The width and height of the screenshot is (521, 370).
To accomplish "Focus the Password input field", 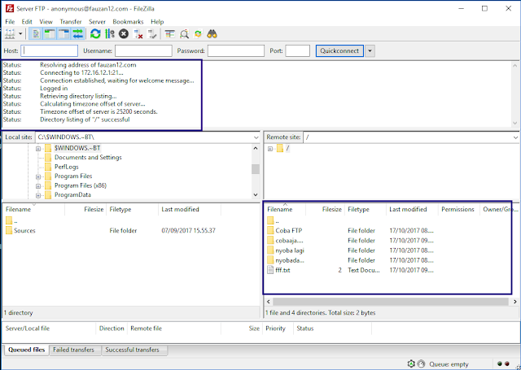I will click(x=236, y=50).
